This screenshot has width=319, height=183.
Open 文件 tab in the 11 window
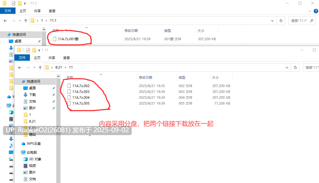[22, 58]
